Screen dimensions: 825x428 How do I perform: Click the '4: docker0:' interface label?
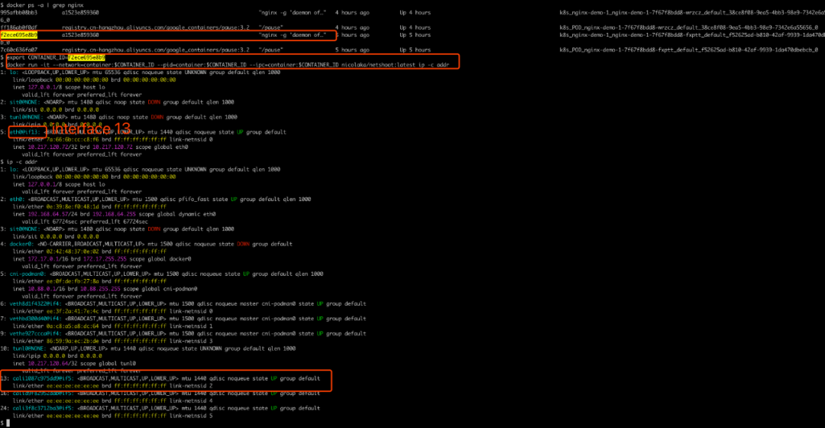tap(17, 244)
